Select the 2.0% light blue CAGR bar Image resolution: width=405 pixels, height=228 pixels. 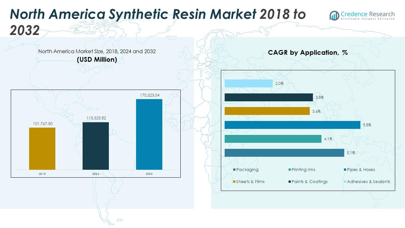[x=248, y=84]
